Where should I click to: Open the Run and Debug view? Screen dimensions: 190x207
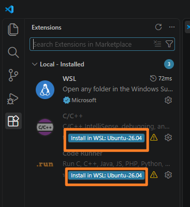13,99
